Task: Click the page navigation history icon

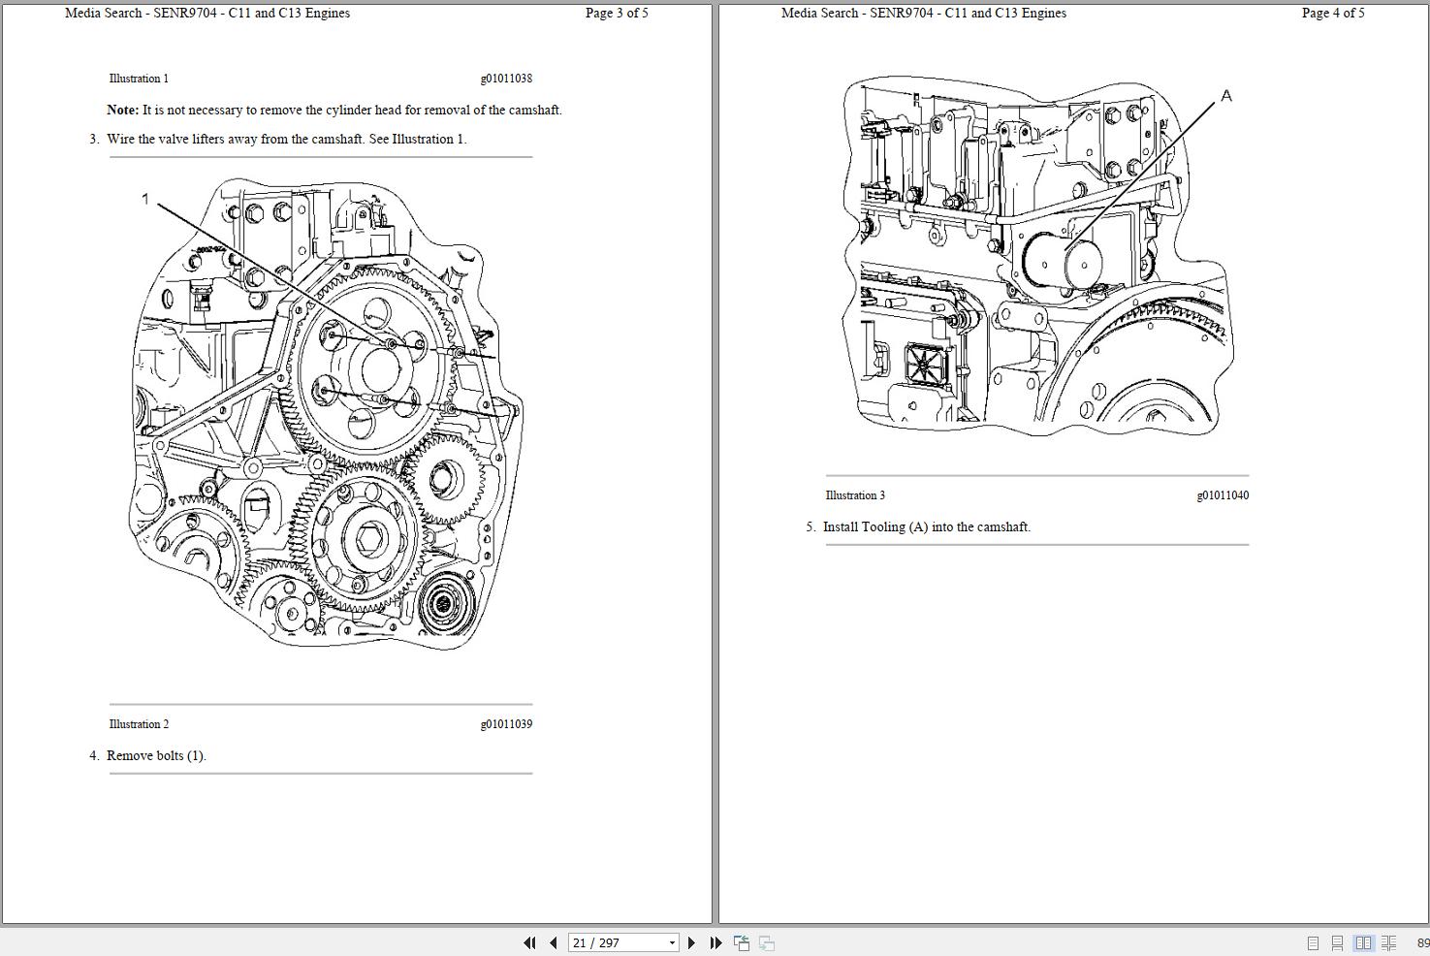Action: point(742,941)
